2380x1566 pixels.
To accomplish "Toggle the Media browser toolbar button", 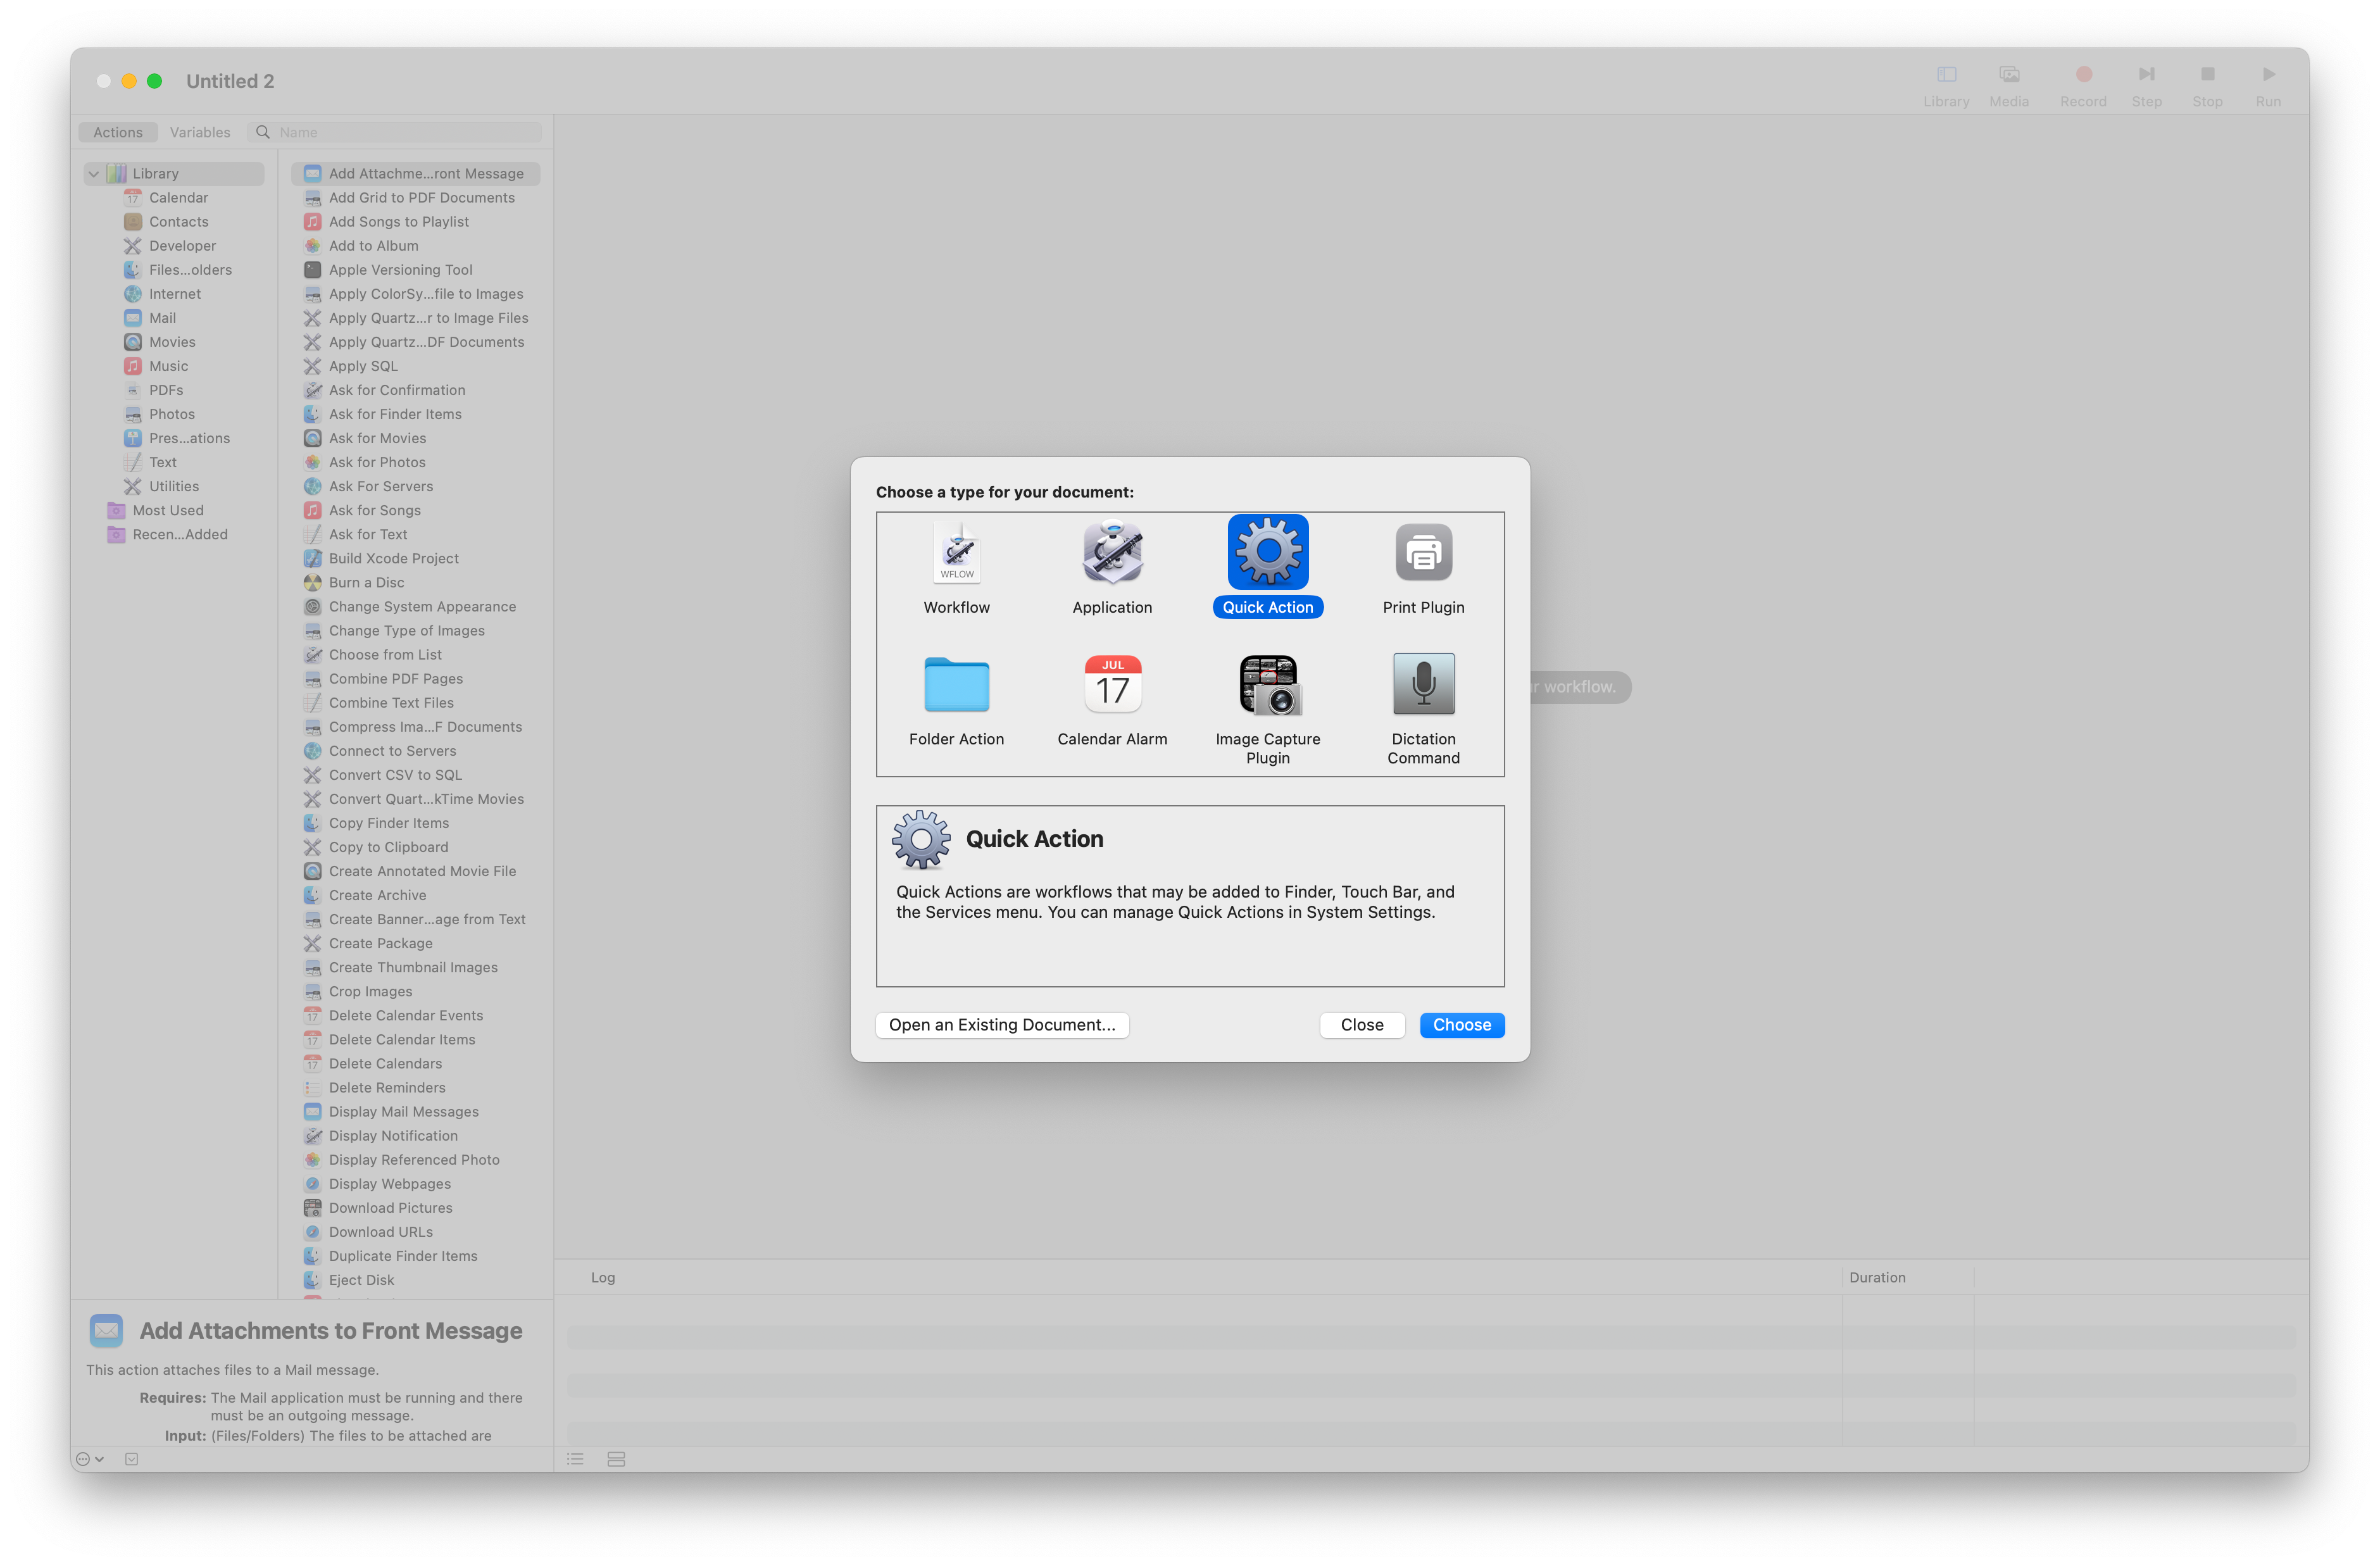I will click(x=2009, y=75).
